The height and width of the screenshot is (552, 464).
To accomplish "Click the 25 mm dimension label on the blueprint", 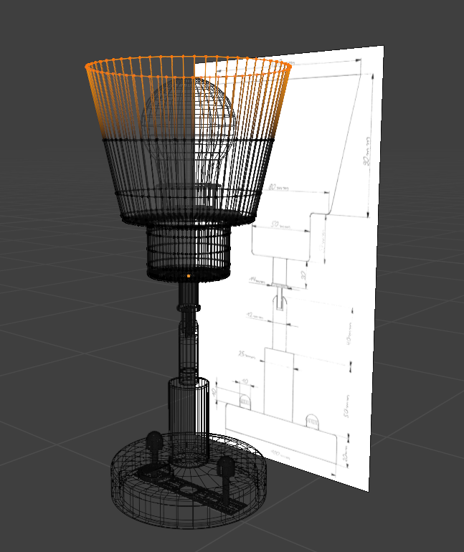I will click(x=248, y=353).
